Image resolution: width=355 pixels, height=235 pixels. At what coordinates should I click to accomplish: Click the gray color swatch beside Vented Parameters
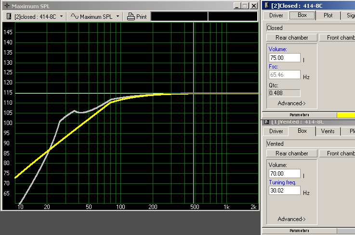(x=346, y=231)
